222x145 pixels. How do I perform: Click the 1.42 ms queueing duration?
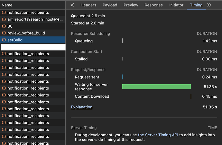pos(210,41)
